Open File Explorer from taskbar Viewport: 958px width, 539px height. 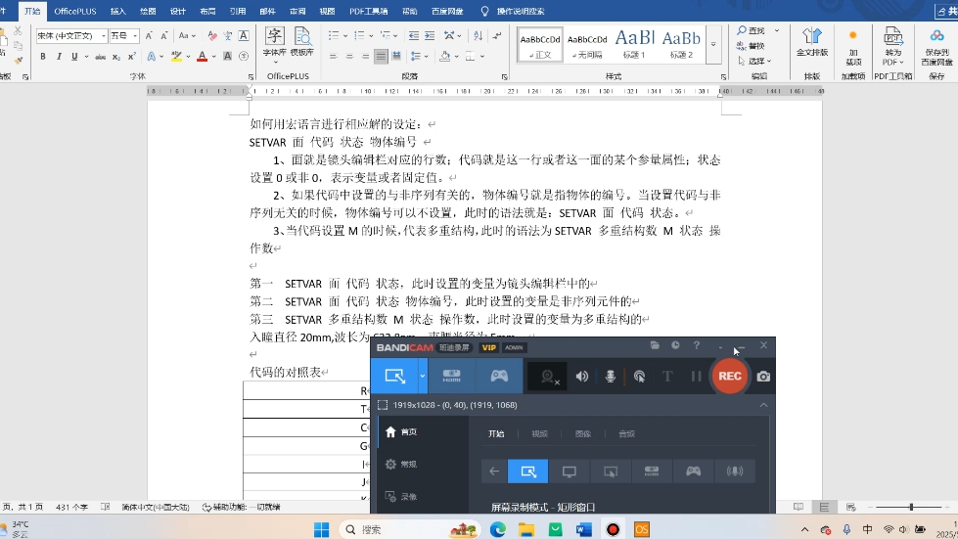point(526,529)
